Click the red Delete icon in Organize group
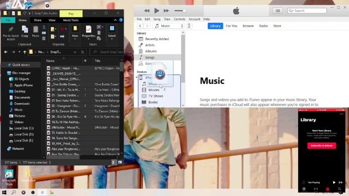 click(63, 29)
